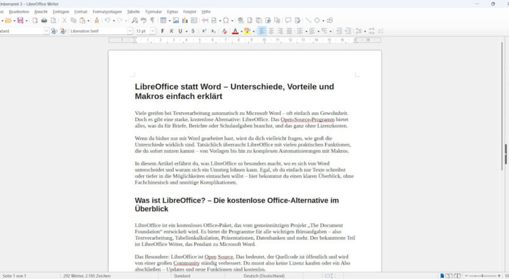Apply the yellow highlighting color
This screenshot has height=279, width=509.
tap(248, 31)
